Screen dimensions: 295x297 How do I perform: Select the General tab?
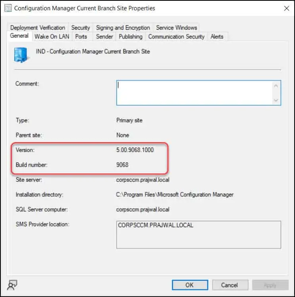[19, 36]
